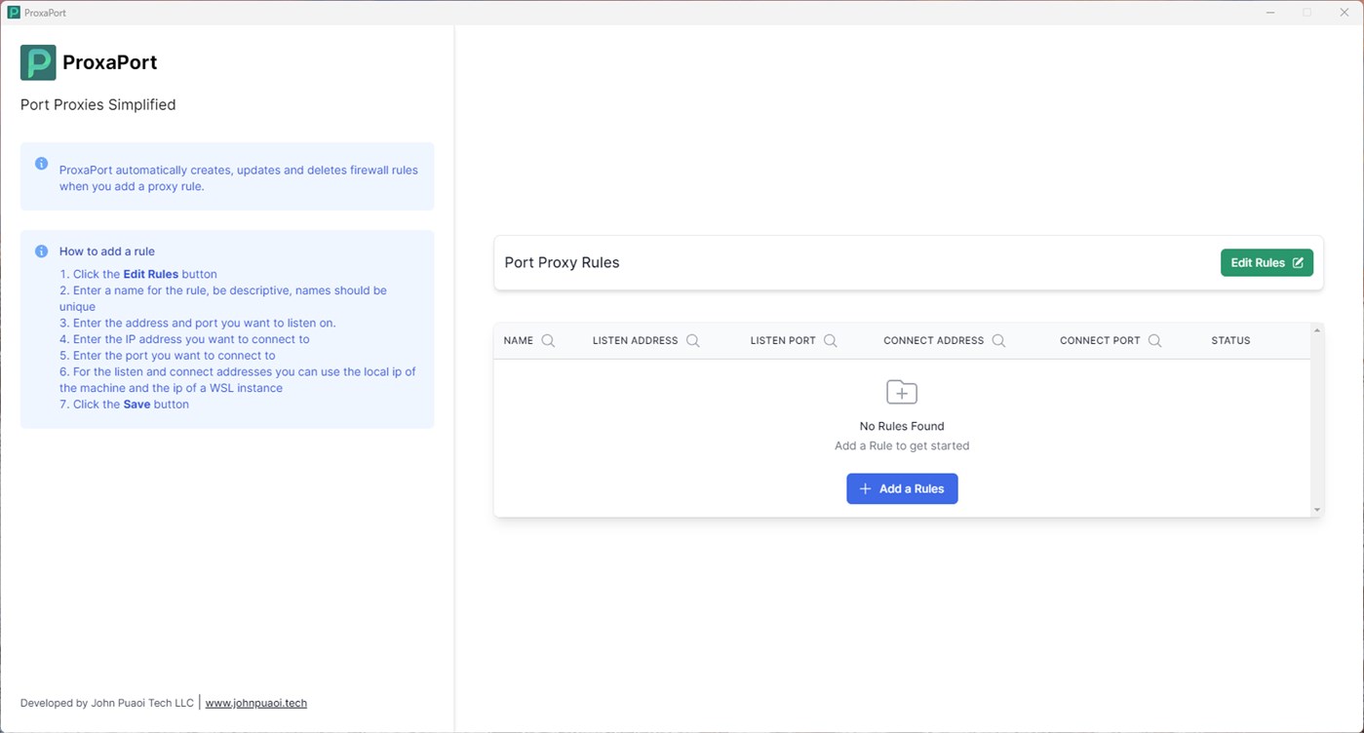Minimize the ProxaPort window

[x=1270, y=13]
